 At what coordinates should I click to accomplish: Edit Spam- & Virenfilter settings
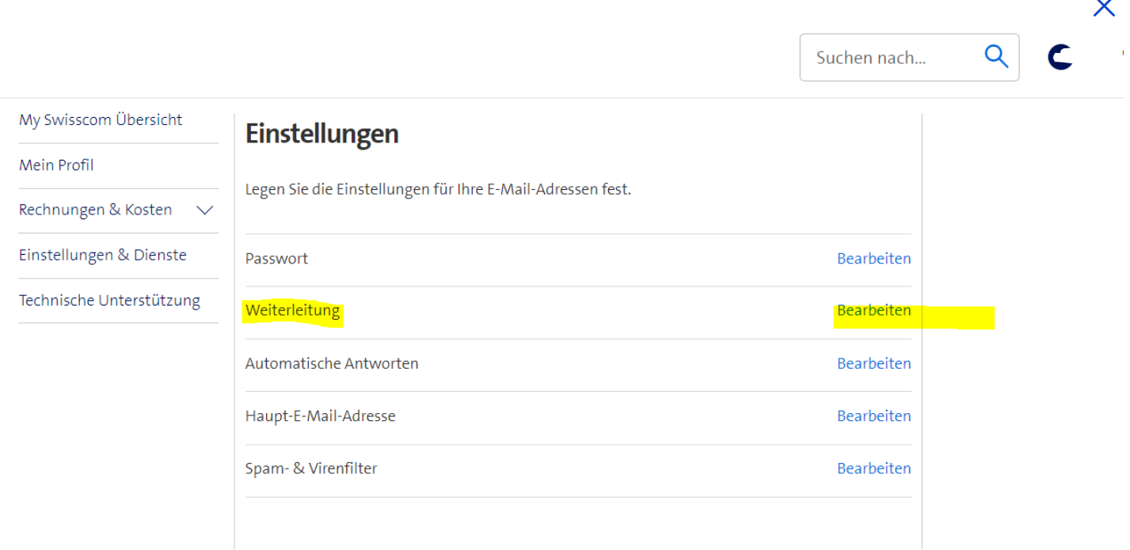coord(873,468)
